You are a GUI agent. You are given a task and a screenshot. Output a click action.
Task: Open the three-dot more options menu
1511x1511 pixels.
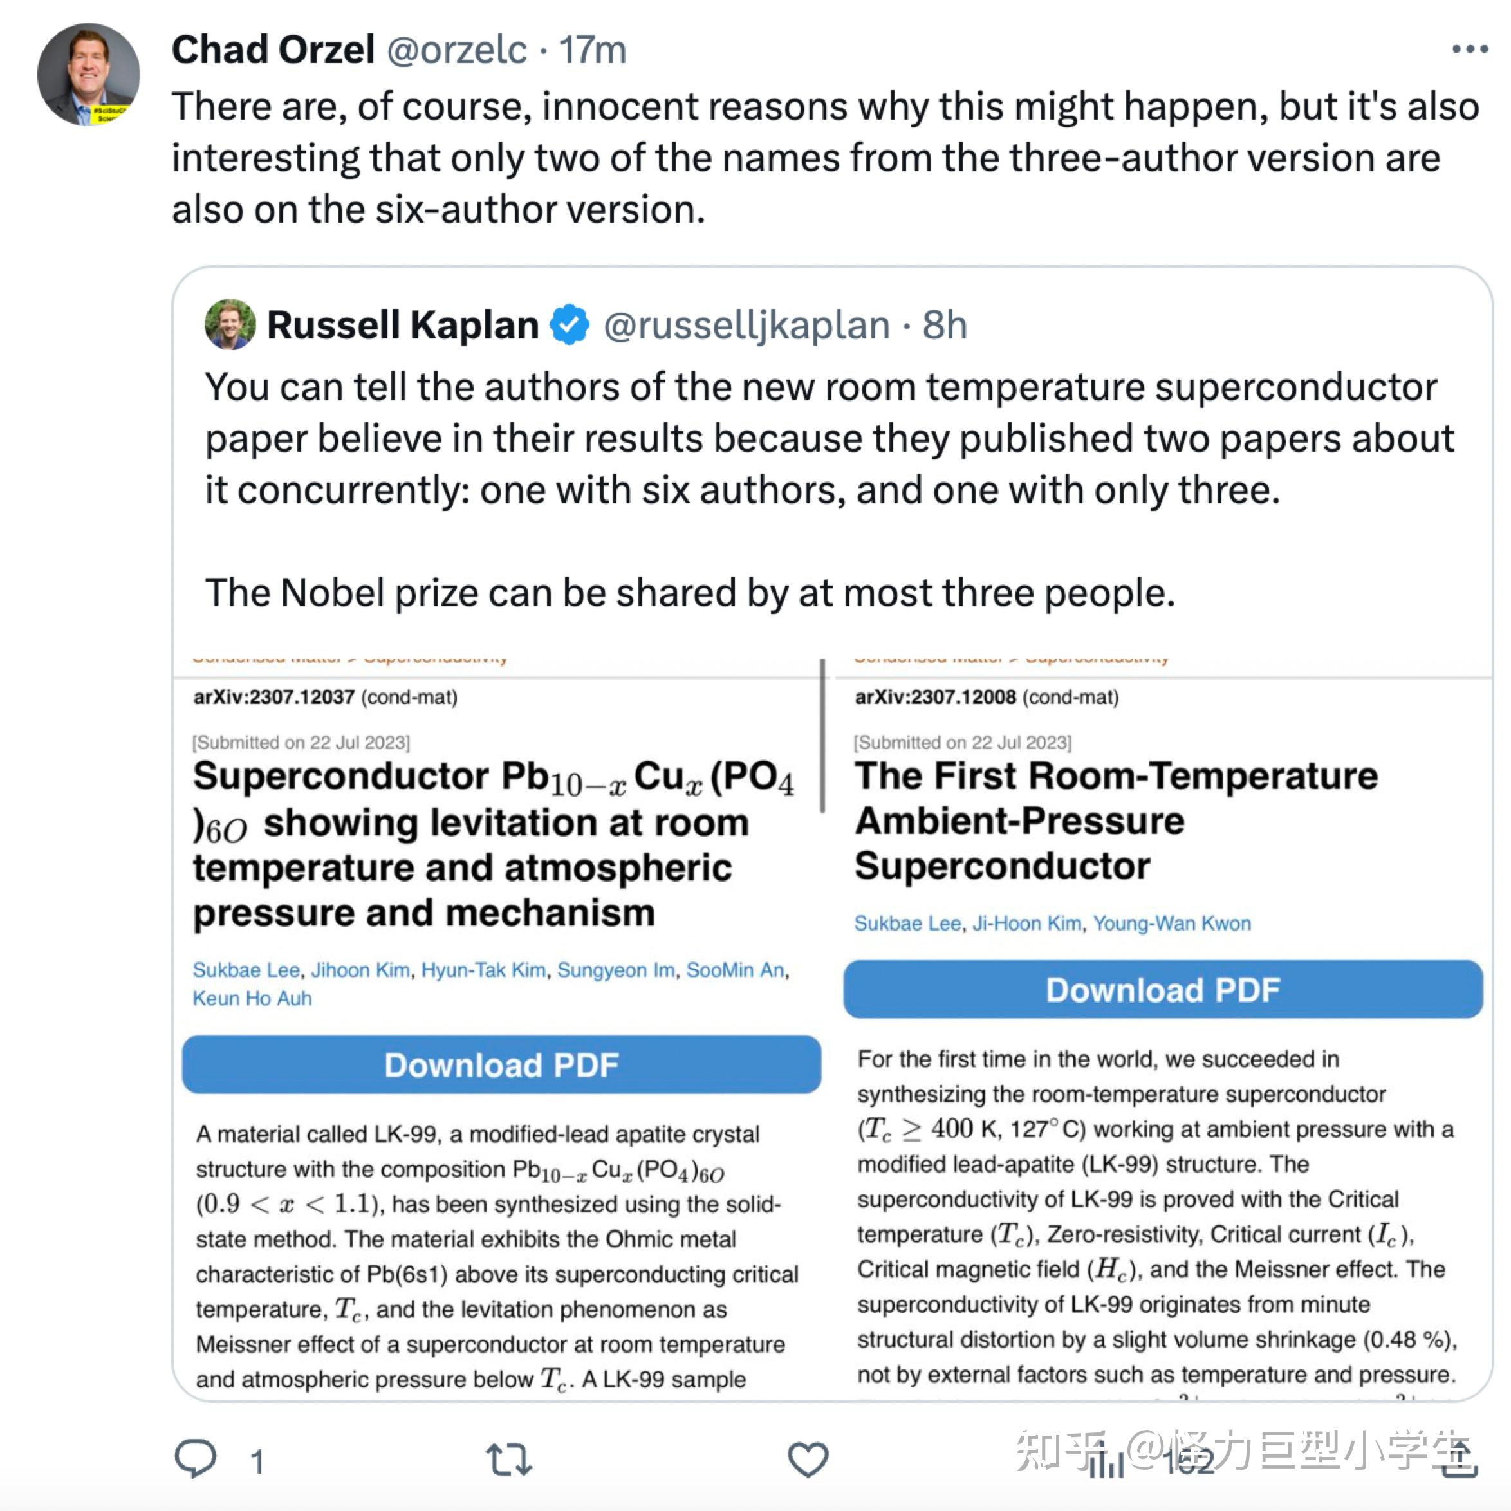click(1470, 50)
